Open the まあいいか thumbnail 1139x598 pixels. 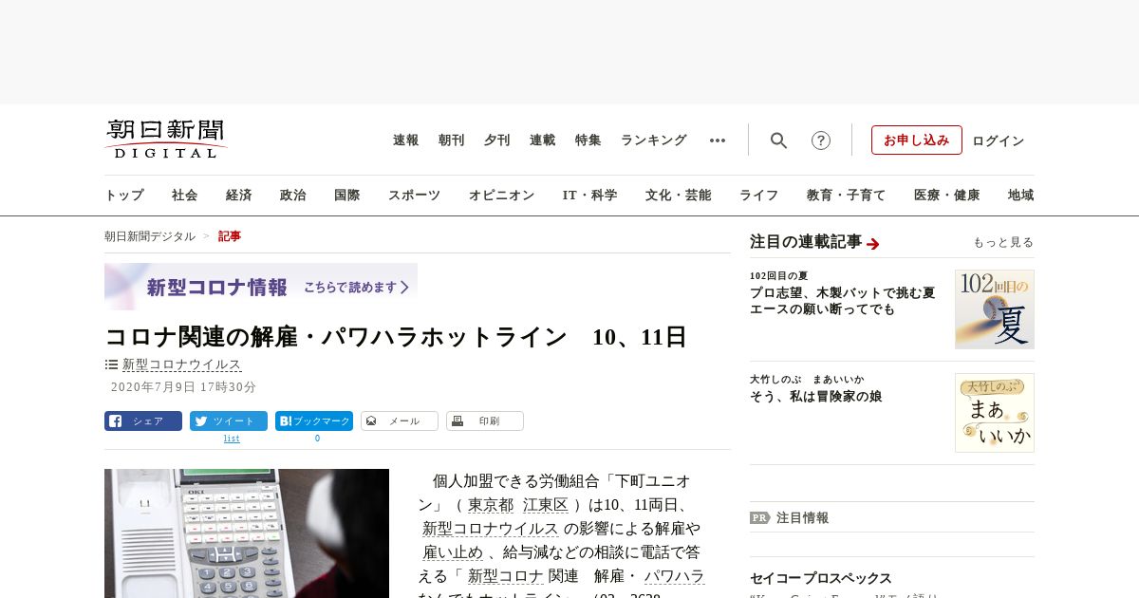pos(995,412)
